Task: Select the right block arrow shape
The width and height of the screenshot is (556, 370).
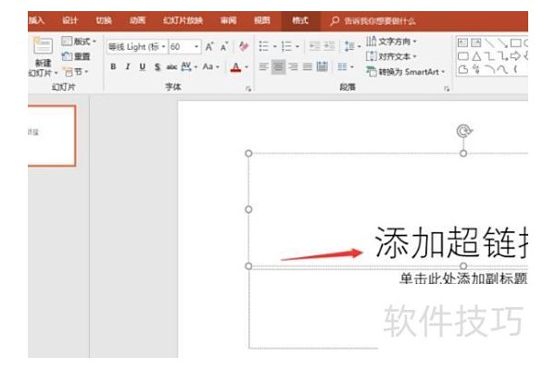Action: 515,55
